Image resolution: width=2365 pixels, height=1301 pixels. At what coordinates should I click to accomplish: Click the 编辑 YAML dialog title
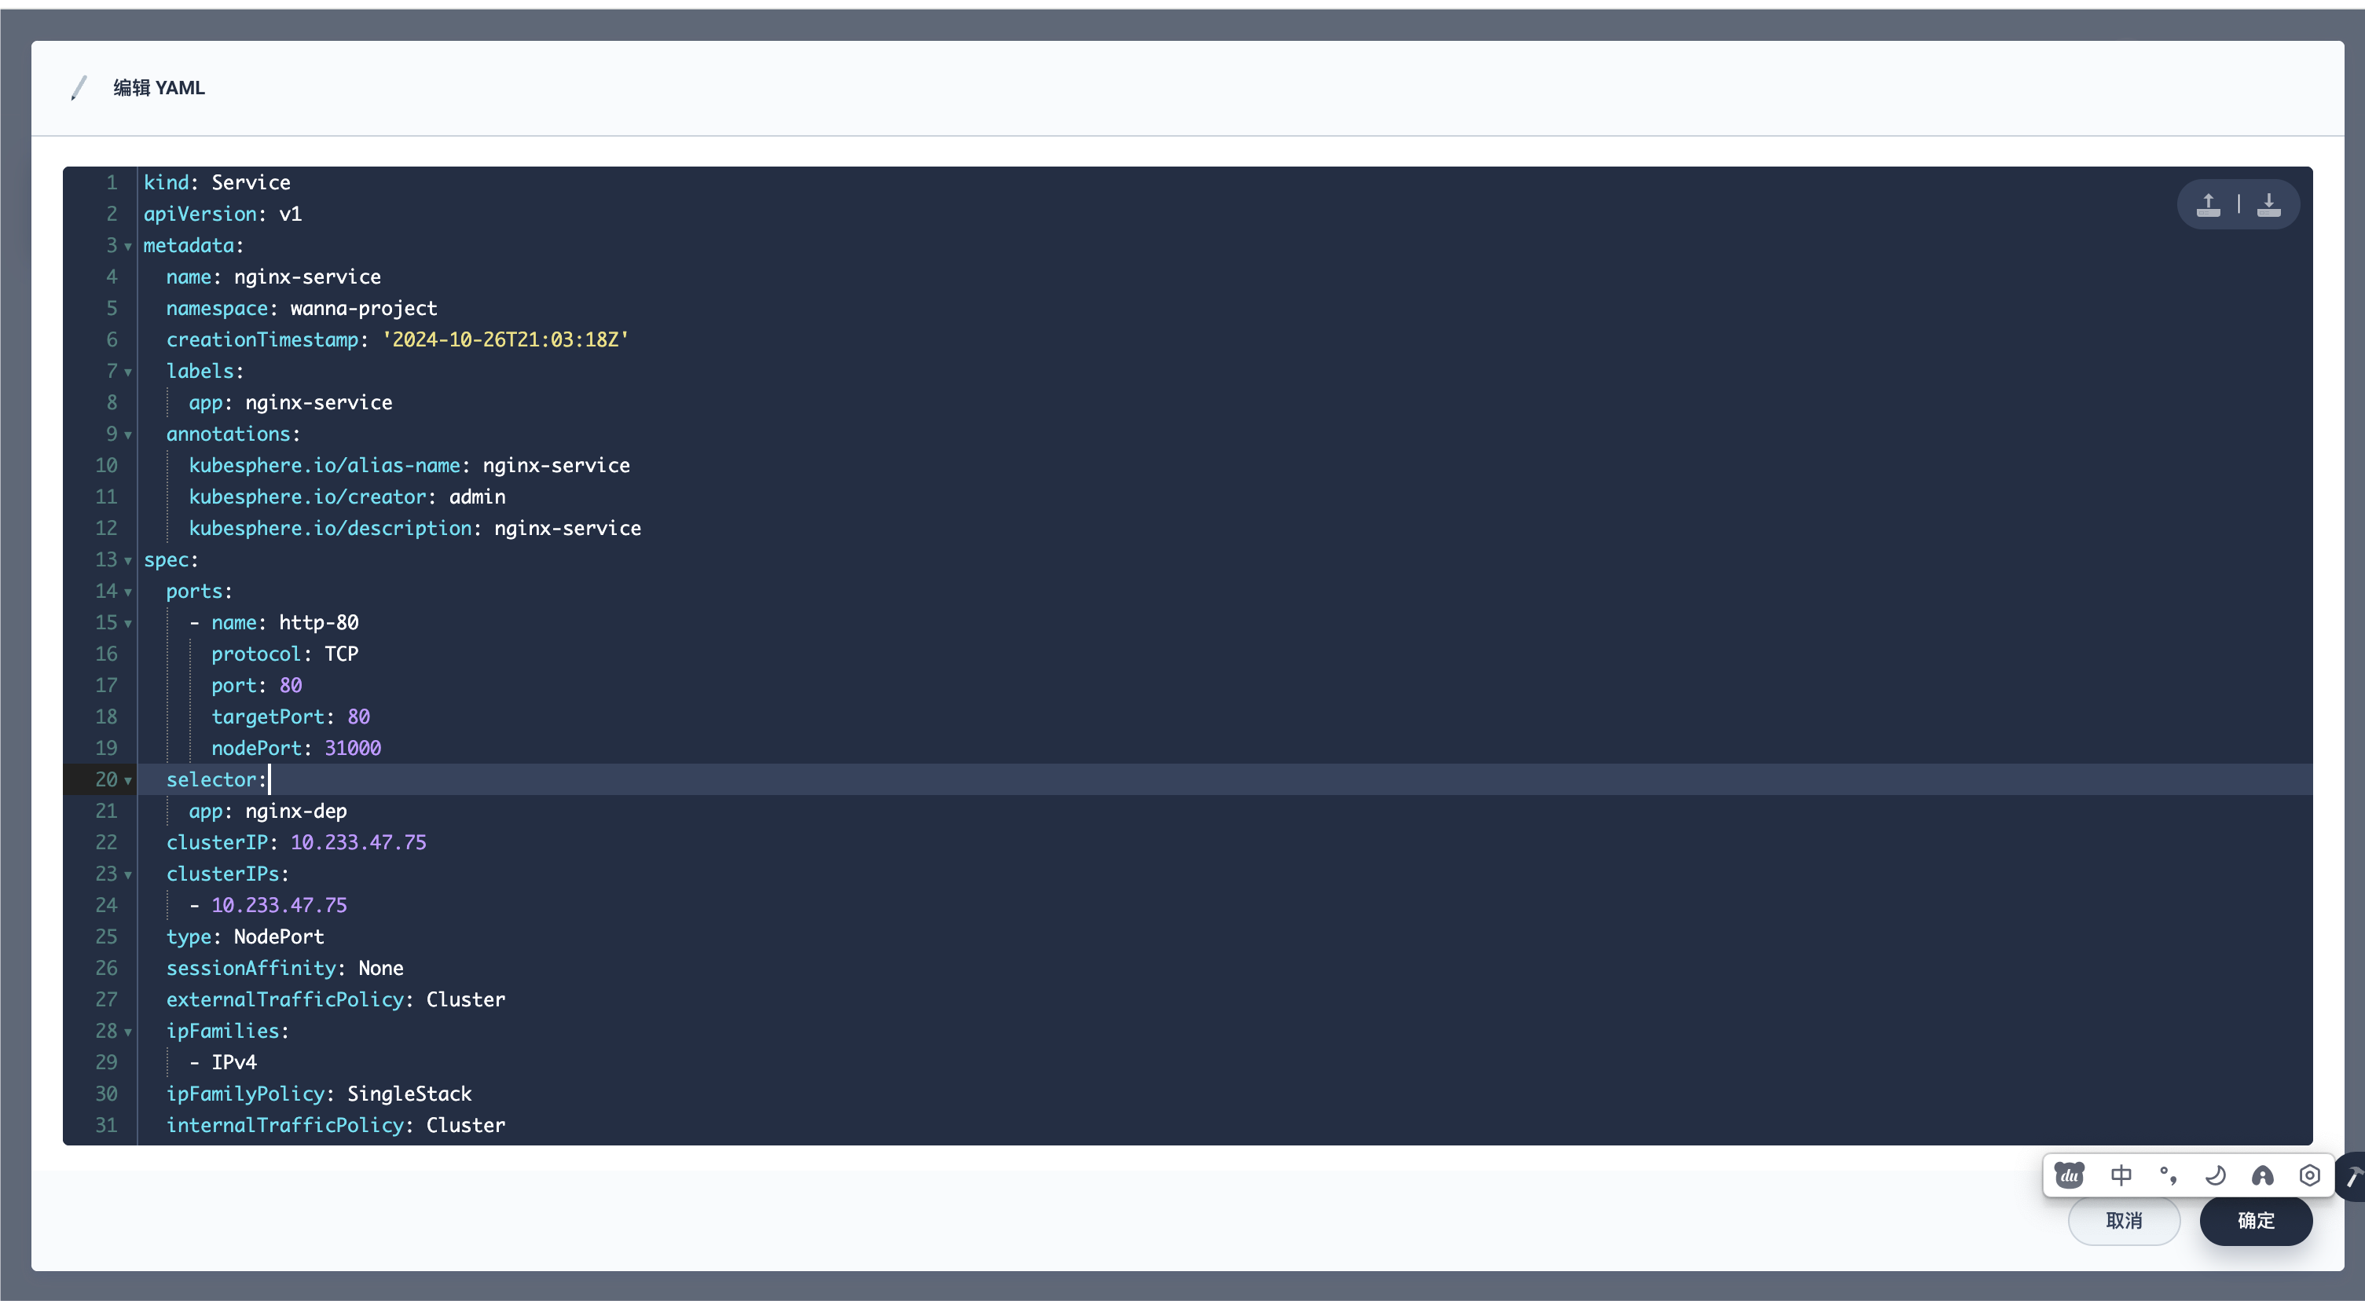159,88
